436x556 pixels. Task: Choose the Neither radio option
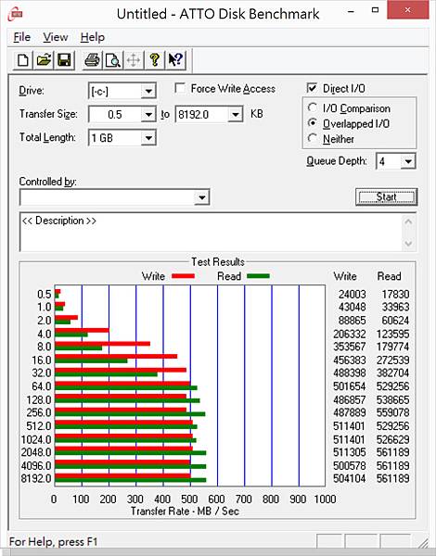pos(312,138)
